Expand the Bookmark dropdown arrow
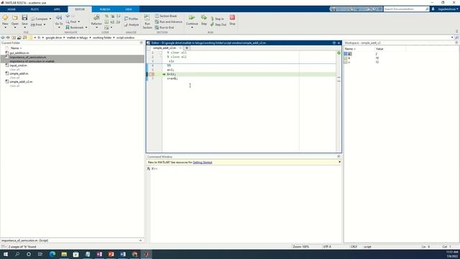Screen dimensions: 460x259 (x=86, y=27)
